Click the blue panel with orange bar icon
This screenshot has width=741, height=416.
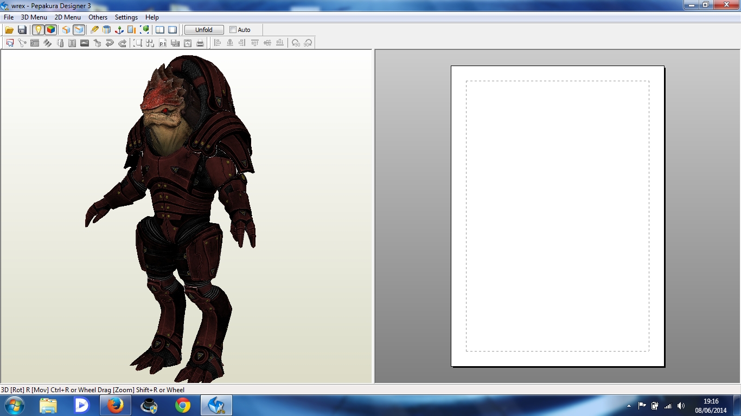click(x=132, y=30)
